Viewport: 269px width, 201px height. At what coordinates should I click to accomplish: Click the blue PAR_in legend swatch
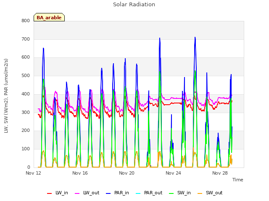[108, 193]
